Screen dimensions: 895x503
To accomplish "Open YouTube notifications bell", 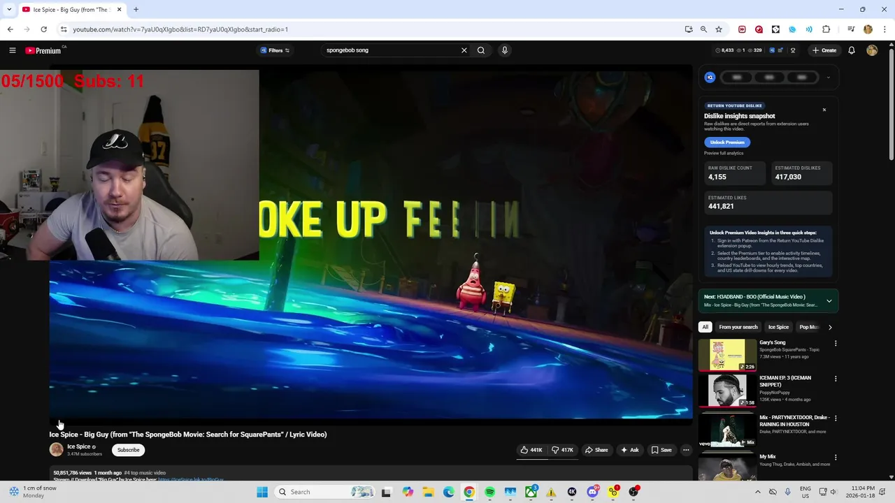I will (852, 50).
